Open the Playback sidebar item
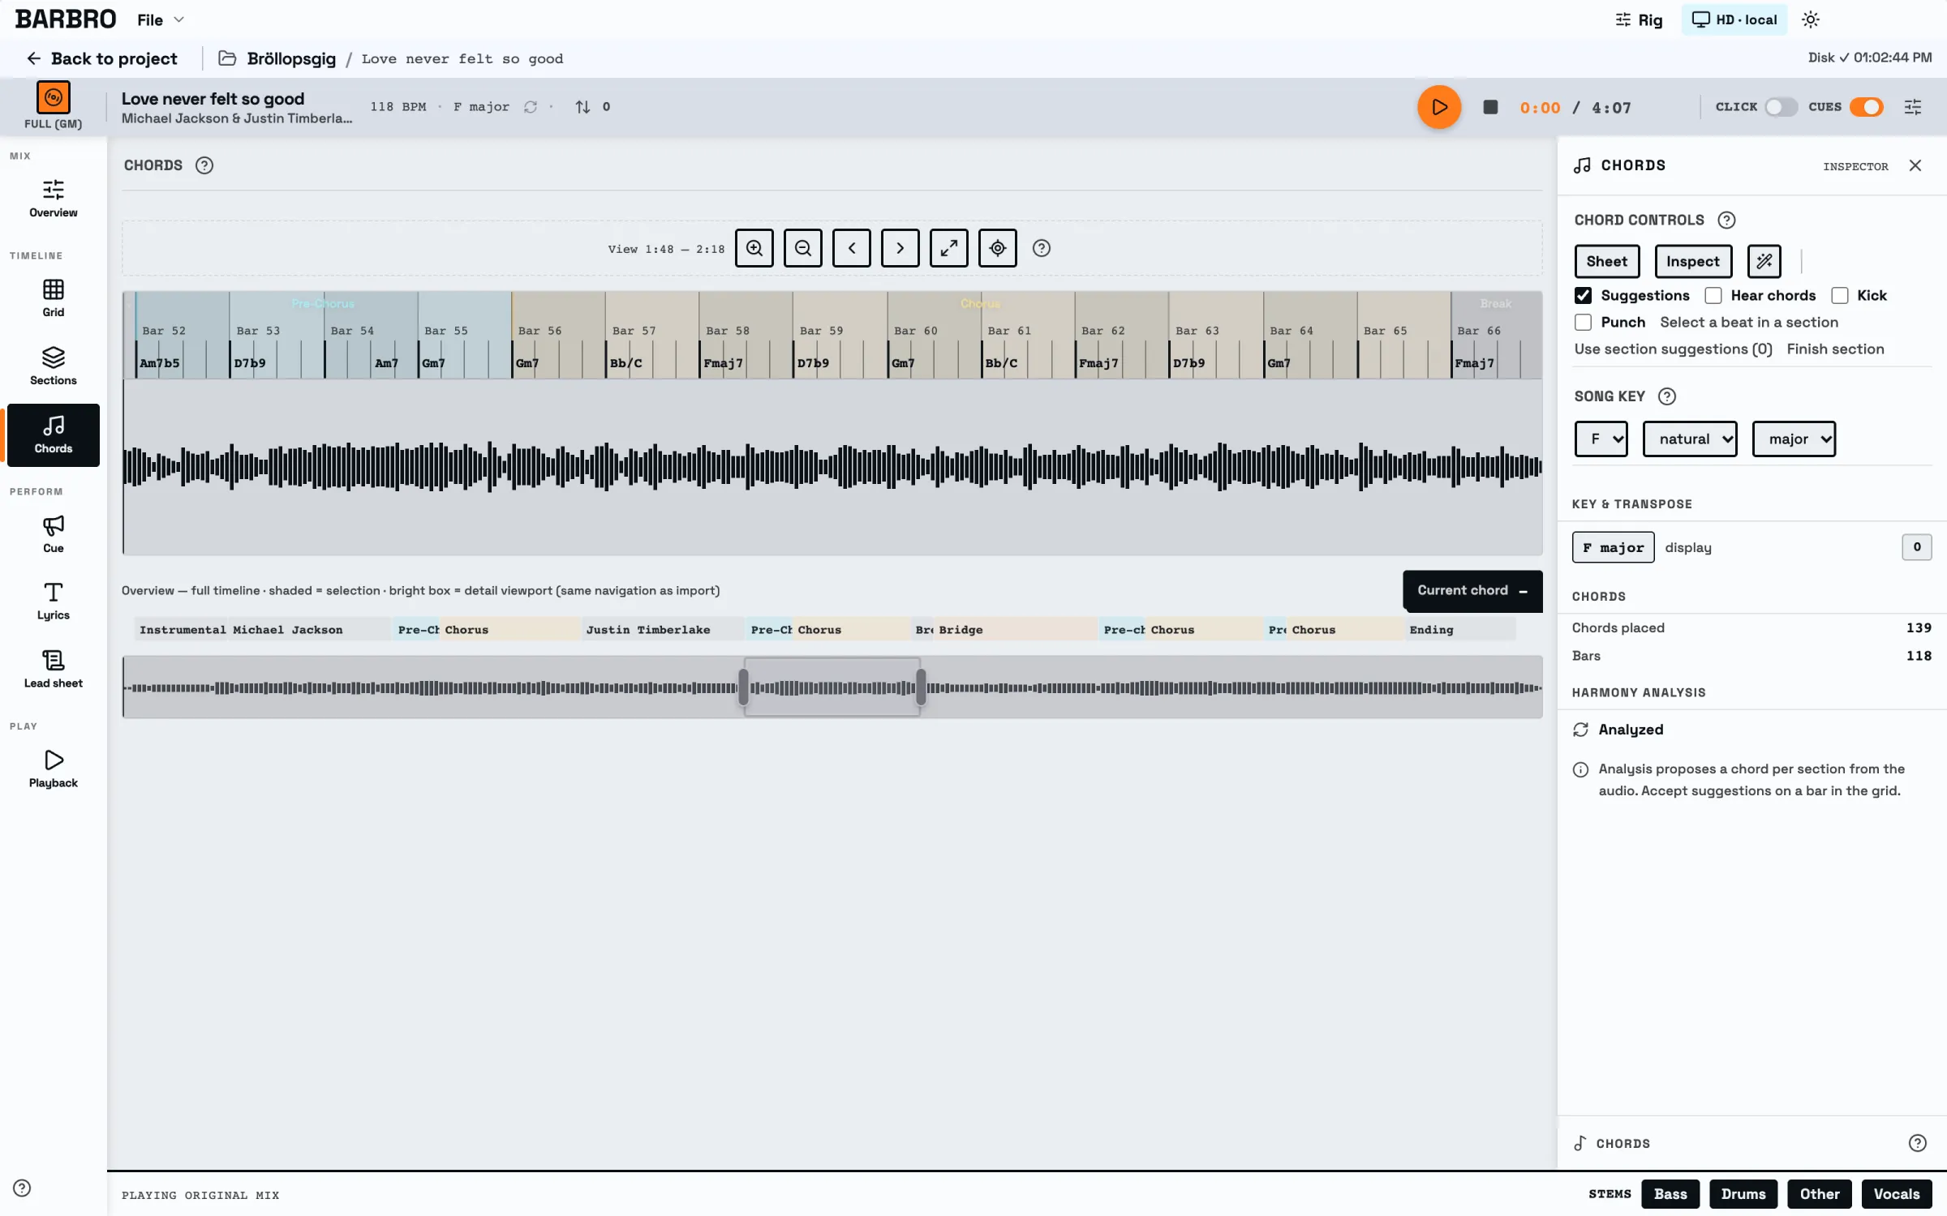The height and width of the screenshot is (1216, 1947). click(x=54, y=769)
